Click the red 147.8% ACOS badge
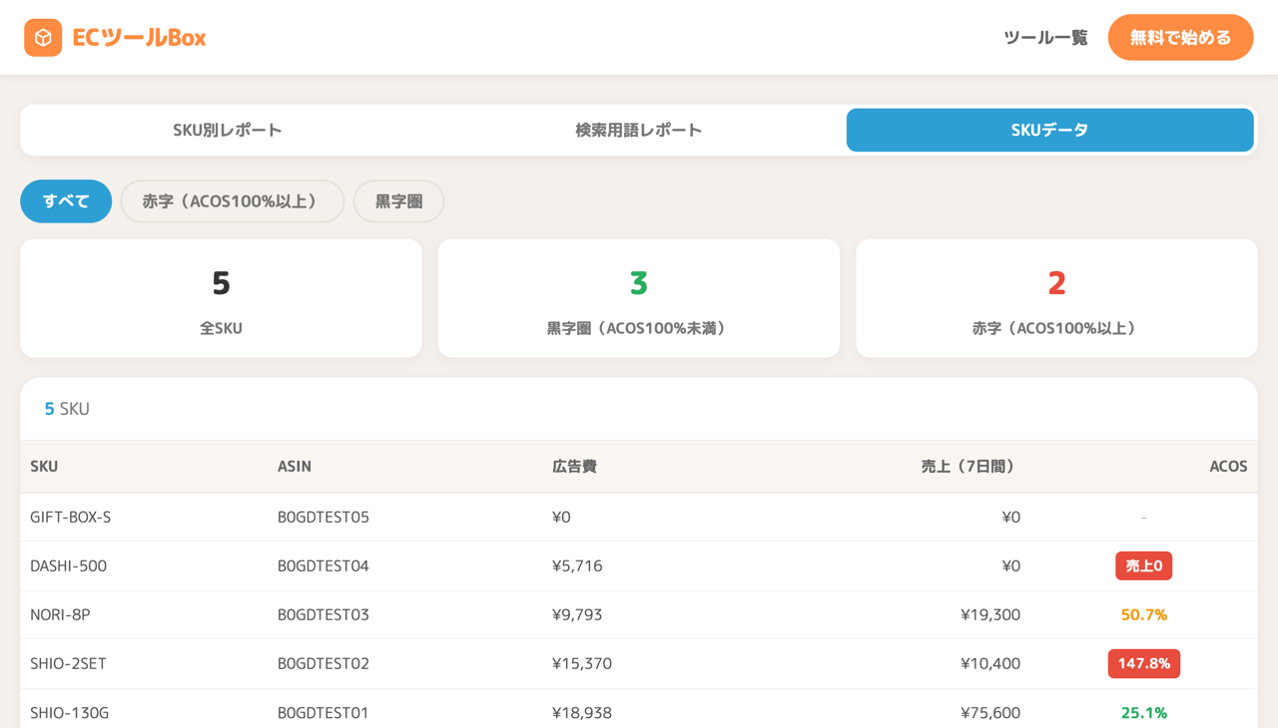The image size is (1278, 728). pyautogui.click(x=1144, y=664)
